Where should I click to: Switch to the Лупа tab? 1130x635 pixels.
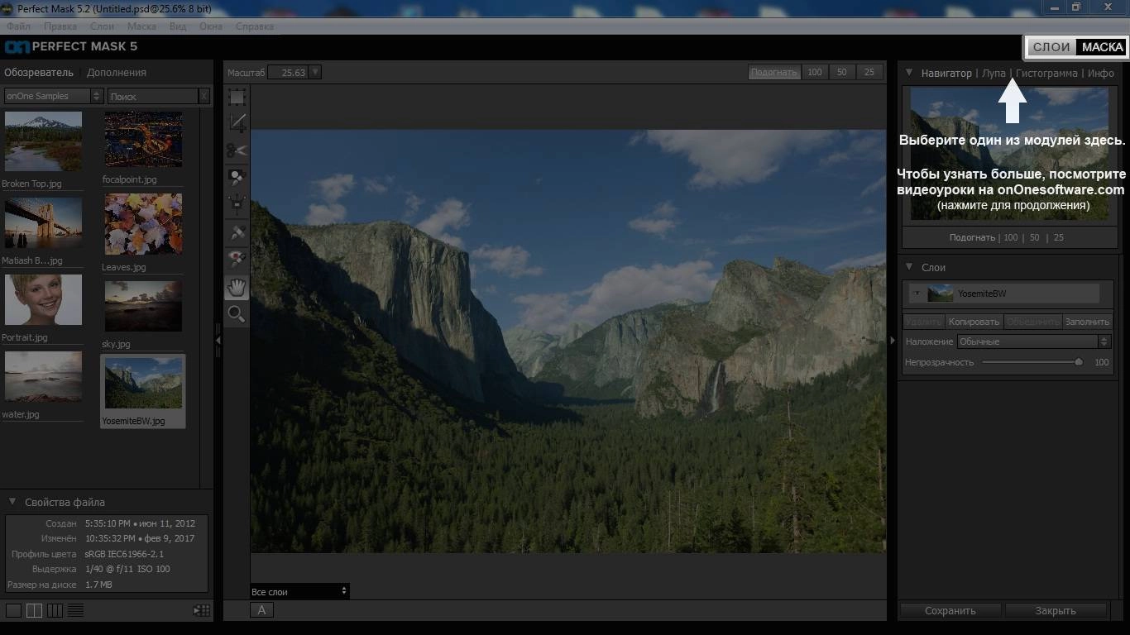click(994, 73)
